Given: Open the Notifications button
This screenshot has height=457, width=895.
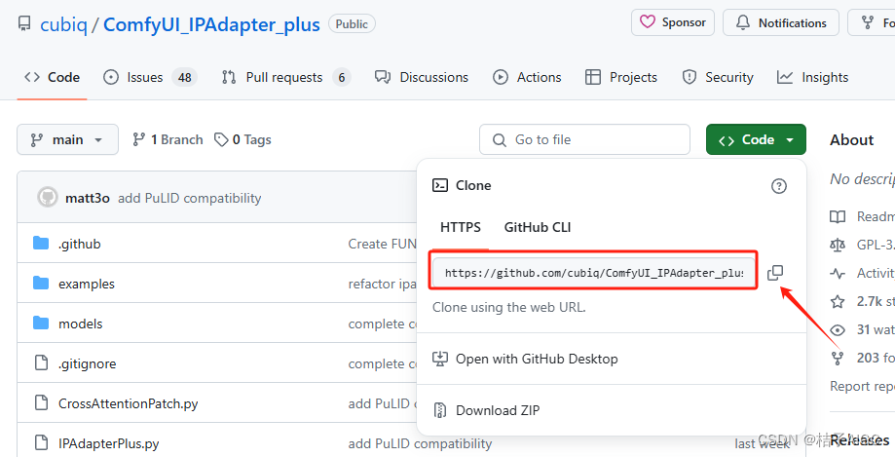Looking at the screenshot, I should [781, 22].
